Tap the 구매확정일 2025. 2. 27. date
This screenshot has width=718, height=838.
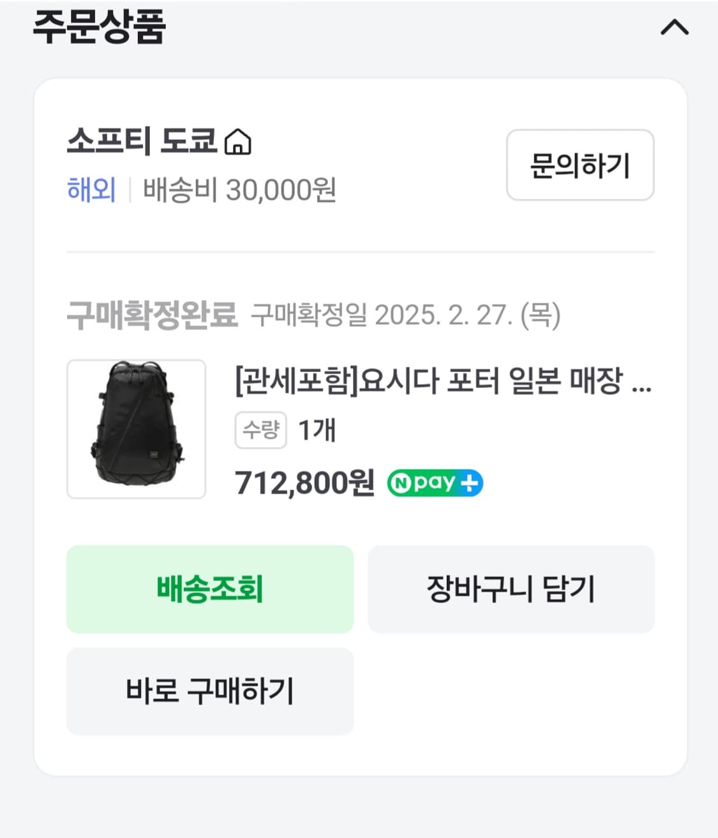pyautogui.click(x=405, y=315)
